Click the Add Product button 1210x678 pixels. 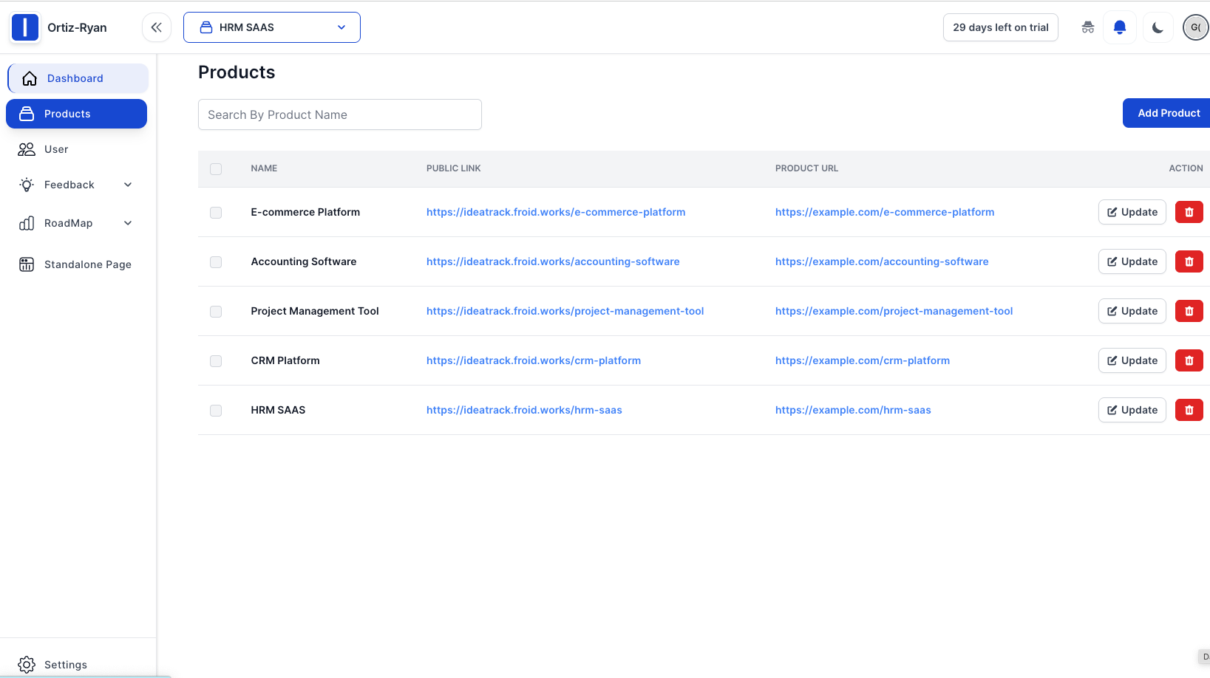[x=1168, y=113]
